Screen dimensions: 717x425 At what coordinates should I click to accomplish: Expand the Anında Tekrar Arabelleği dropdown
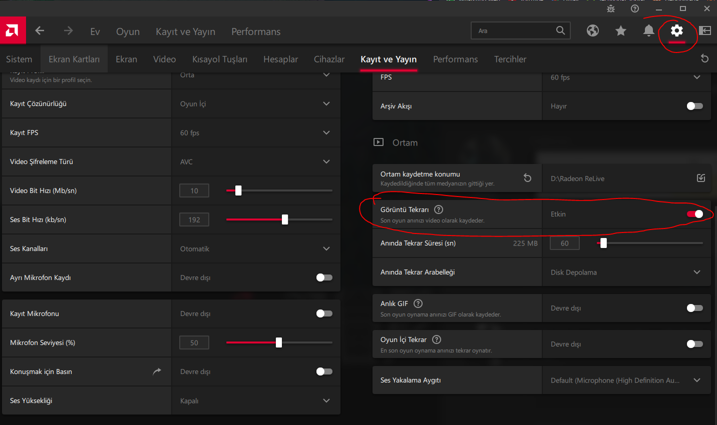pos(697,272)
